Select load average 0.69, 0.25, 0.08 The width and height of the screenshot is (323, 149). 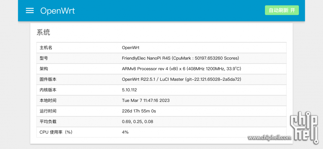pos(138,122)
